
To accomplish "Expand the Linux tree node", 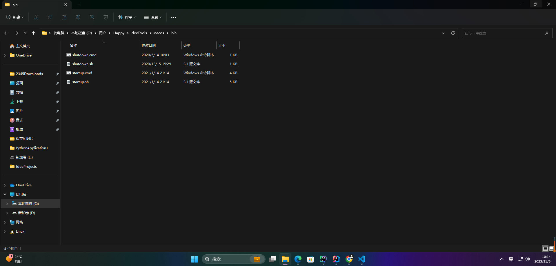I will [x=5, y=232].
